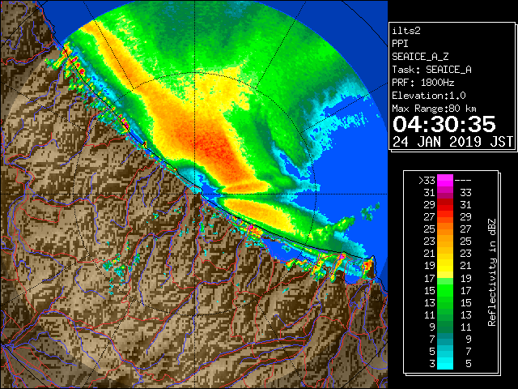Image resolution: width=518 pixels, height=389 pixels.
Task: Click the 'Elevation:1.0' text
Action: click(x=429, y=96)
